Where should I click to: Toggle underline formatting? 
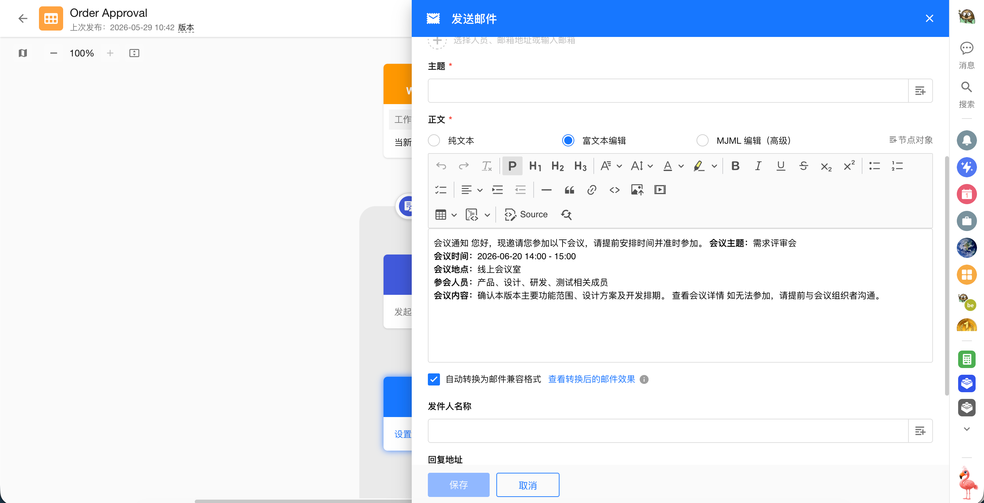(781, 166)
